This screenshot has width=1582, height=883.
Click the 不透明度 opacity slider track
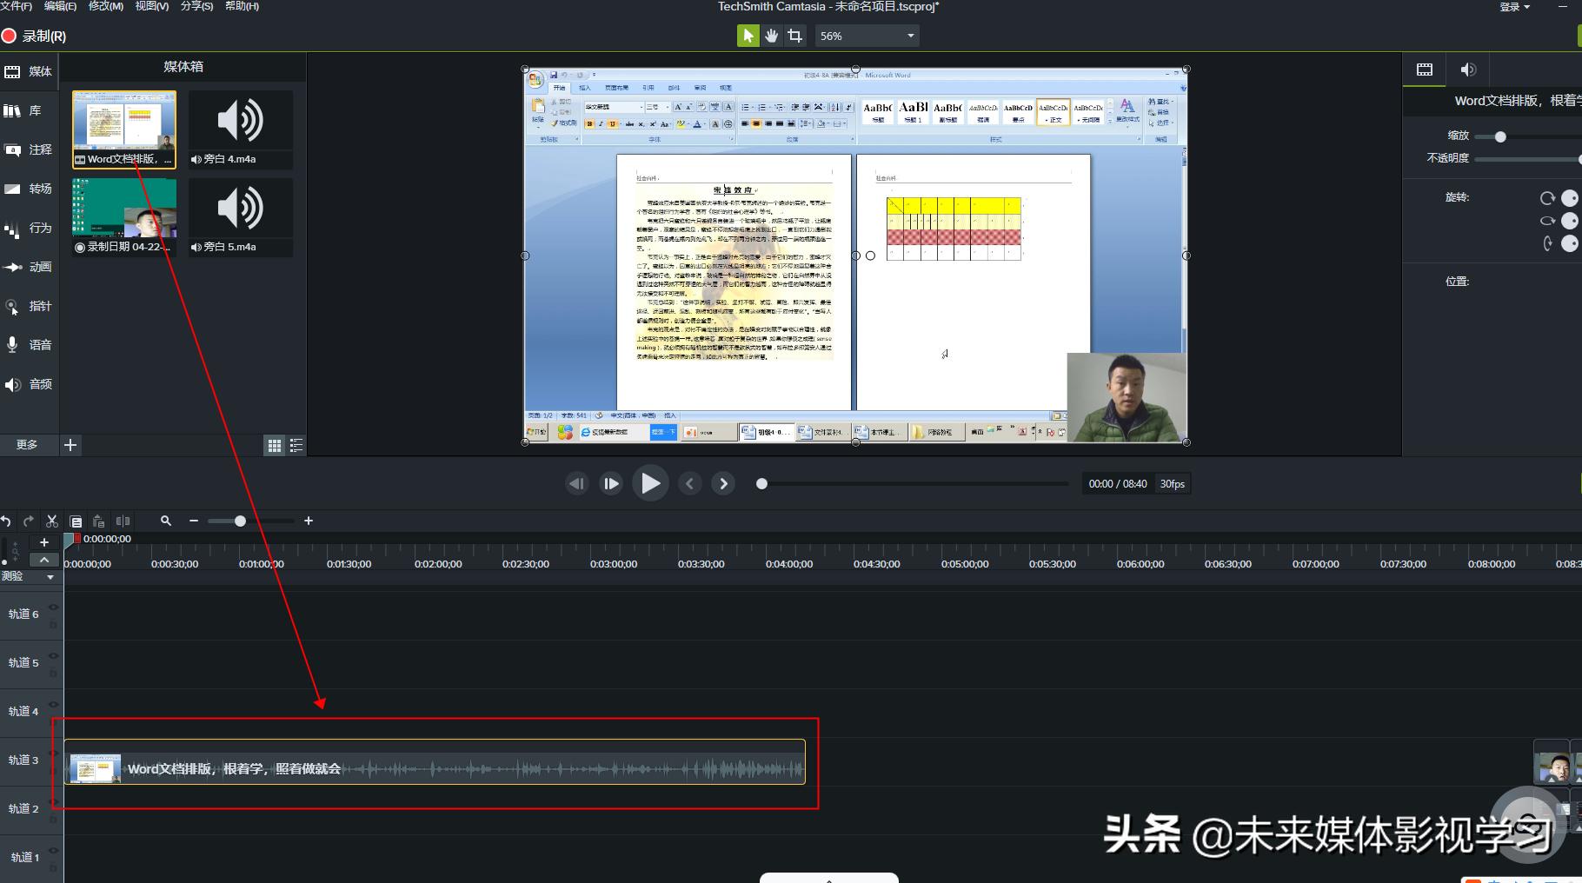(x=1527, y=159)
